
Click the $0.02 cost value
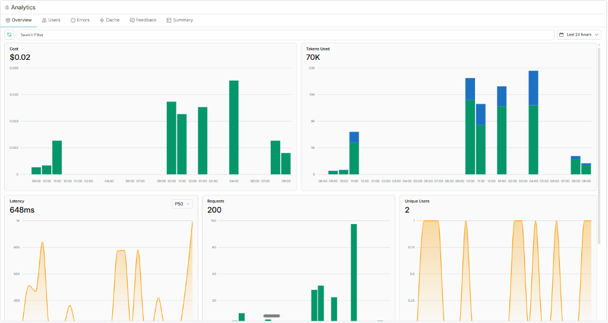(x=20, y=57)
